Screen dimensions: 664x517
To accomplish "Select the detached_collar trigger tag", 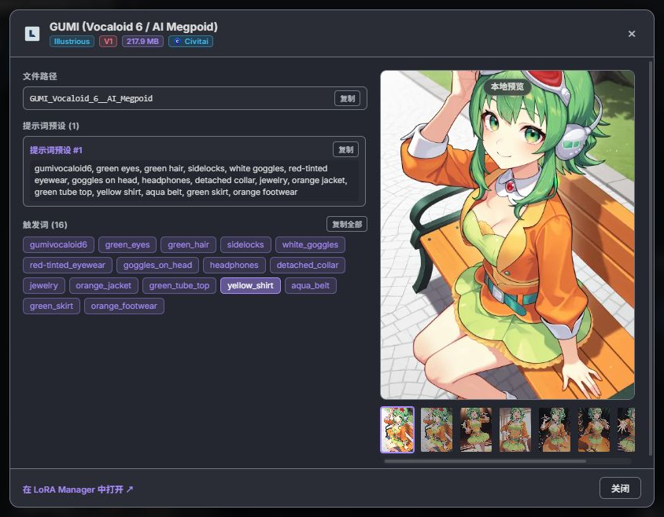I will (308, 266).
